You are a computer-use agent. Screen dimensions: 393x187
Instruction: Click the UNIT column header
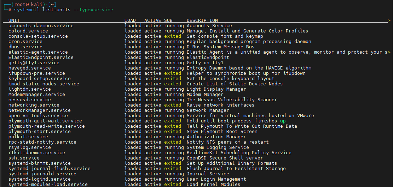14,20
